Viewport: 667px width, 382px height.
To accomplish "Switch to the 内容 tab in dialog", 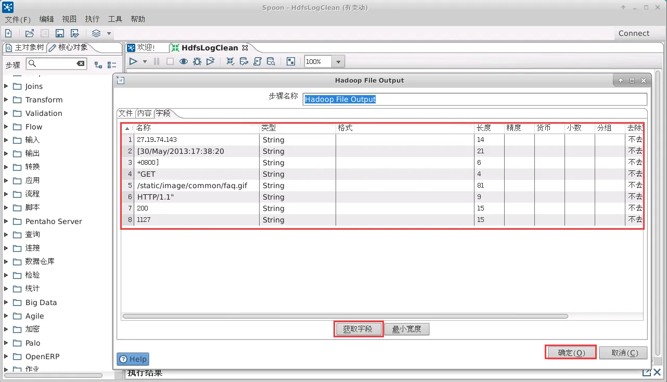I will pyautogui.click(x=144, y=113).
